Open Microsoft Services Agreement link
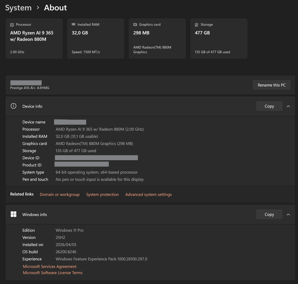298x284 pixels. pyautogui.click(x=49, y=267)
